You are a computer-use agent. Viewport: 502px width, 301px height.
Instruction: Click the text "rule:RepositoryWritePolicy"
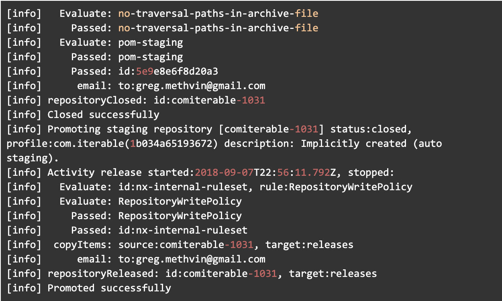click(x=336, y=187)
